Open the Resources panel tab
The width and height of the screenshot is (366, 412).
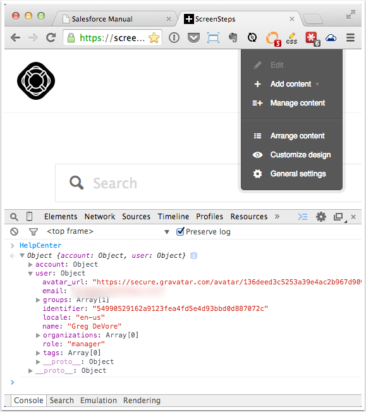pos(249,217)
